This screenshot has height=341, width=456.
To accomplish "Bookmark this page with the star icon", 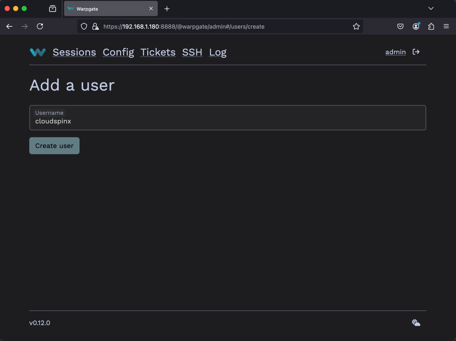I will pyautogui.click(x=356, y=26).
